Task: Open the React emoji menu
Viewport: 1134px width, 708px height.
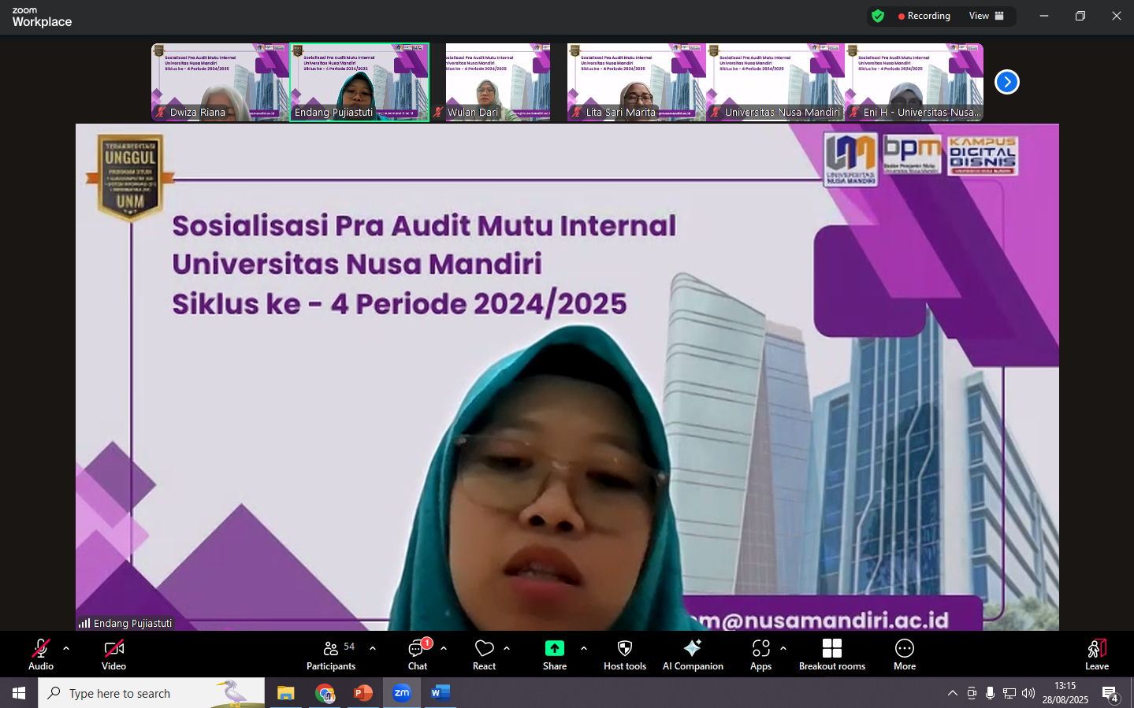Action: click(x=484, y=654)
